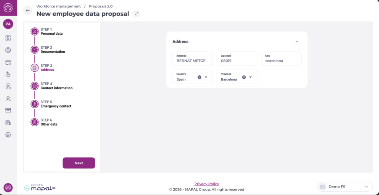Click the settings gear in sidebar
This screenshot has width=379, height=195.
(x=8, y=135)
